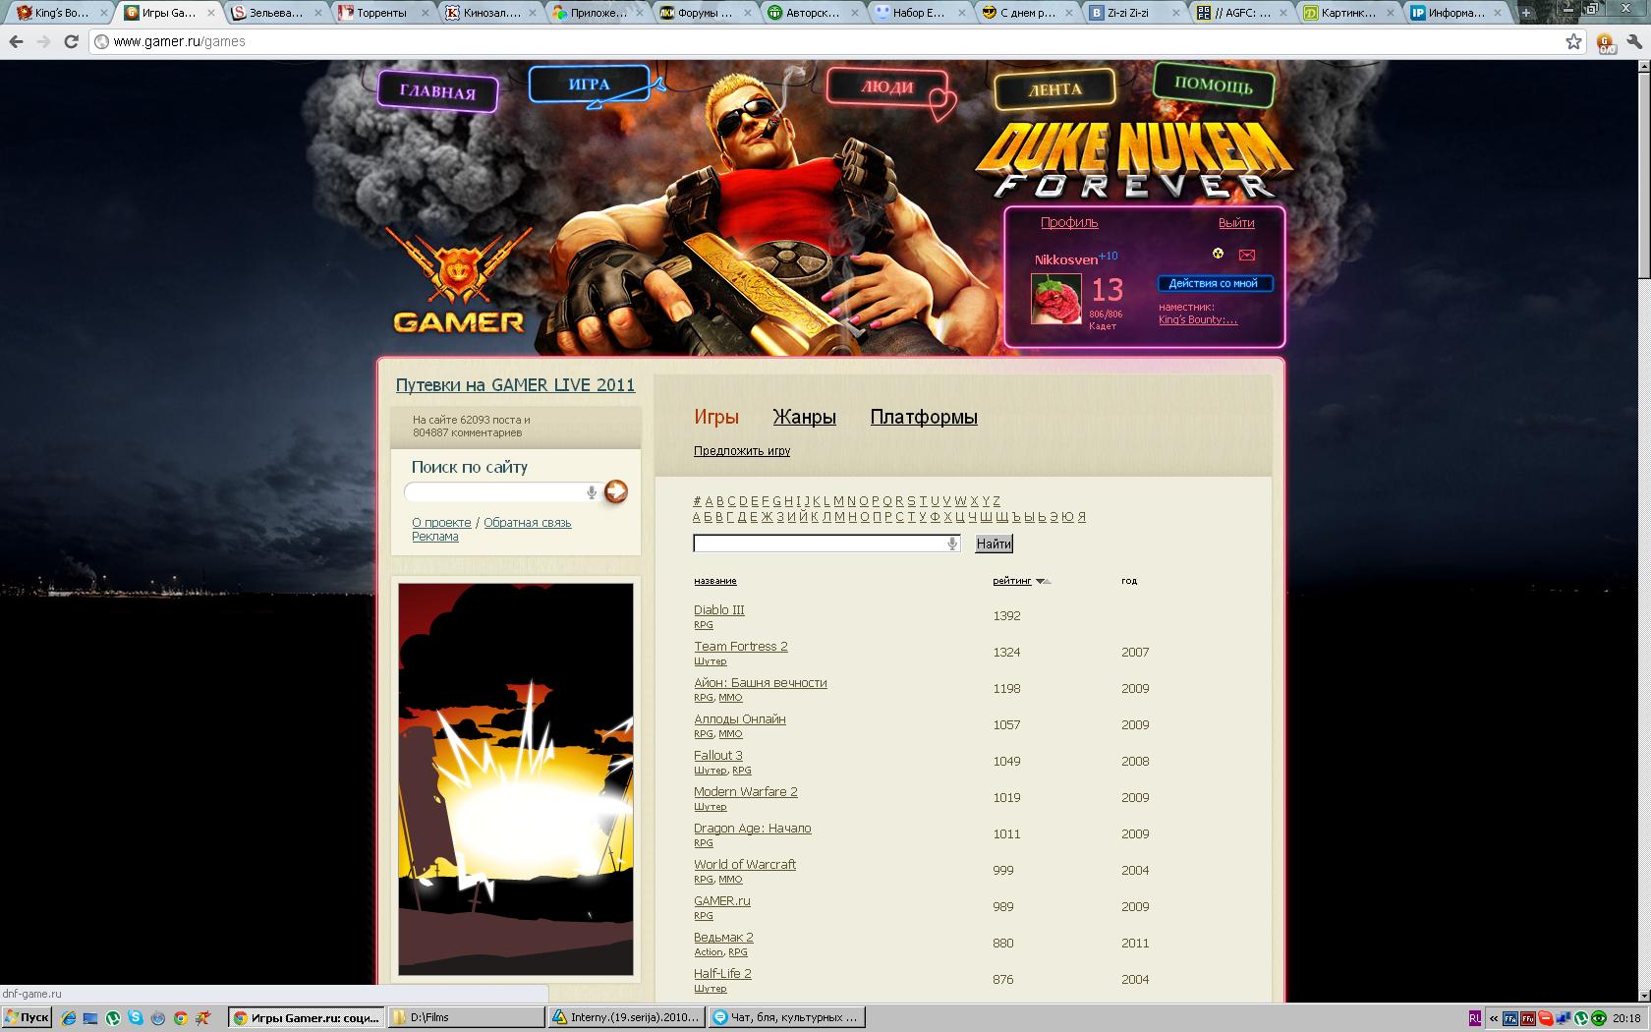Open the Nikkosven strawberry avatar thumbnail
This screenshot has height=1032, width=1651.
(x=1055, y=299)
